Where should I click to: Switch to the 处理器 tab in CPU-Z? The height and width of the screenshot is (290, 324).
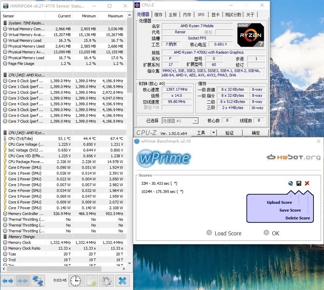(x=143, y=15)
